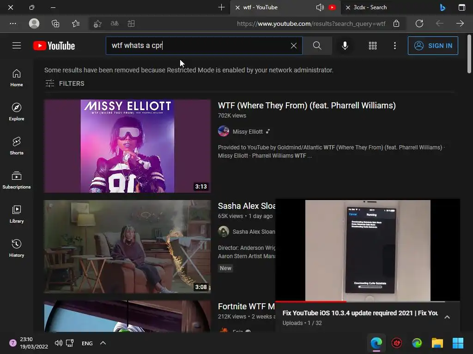The image size is (473, 354).
Task: Click the YouTube logo
Action: pos(54,46)
